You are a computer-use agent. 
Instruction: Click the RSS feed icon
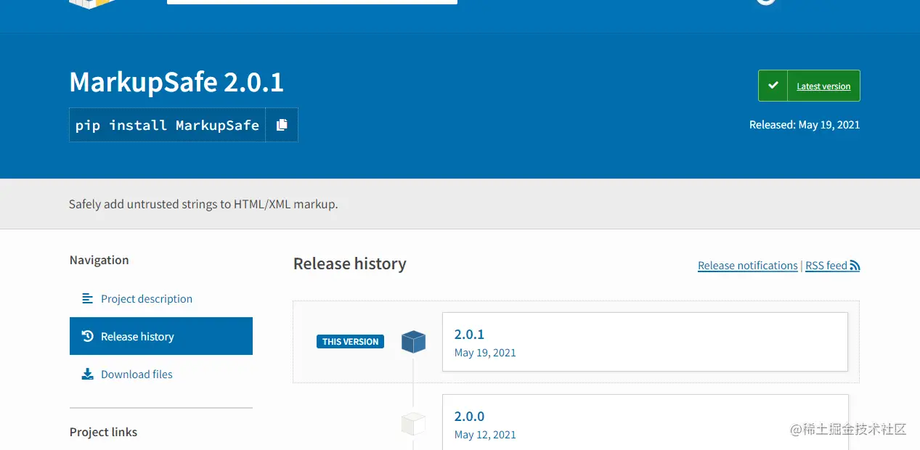tap(855, 266)
